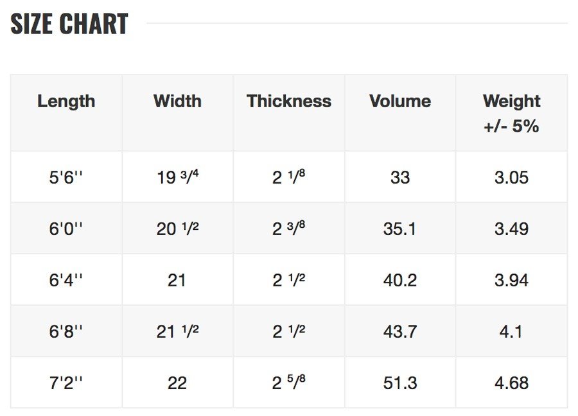Click the 6'8'' length cell
578x416 pixels.
pyautogui.click(x=66, y=331)
